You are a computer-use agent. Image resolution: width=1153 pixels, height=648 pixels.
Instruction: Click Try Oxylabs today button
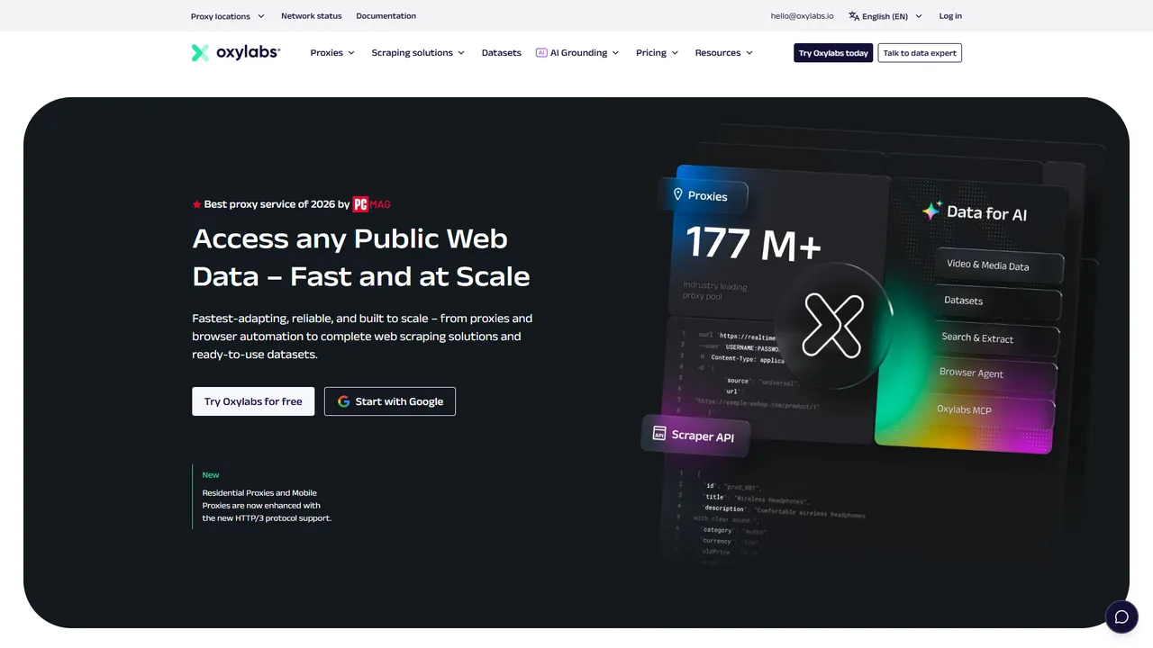click(833, 53)
